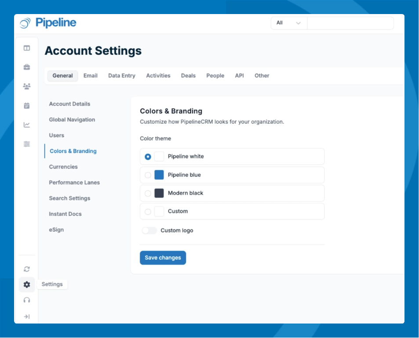This screenshot has height=338, width=419.
Task: Switch to the Activities tab
Action: [158, 76]
